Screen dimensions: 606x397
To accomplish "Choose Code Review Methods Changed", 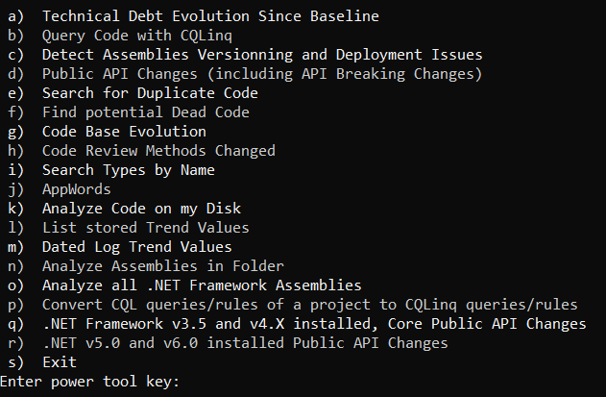I will [158, 150].
